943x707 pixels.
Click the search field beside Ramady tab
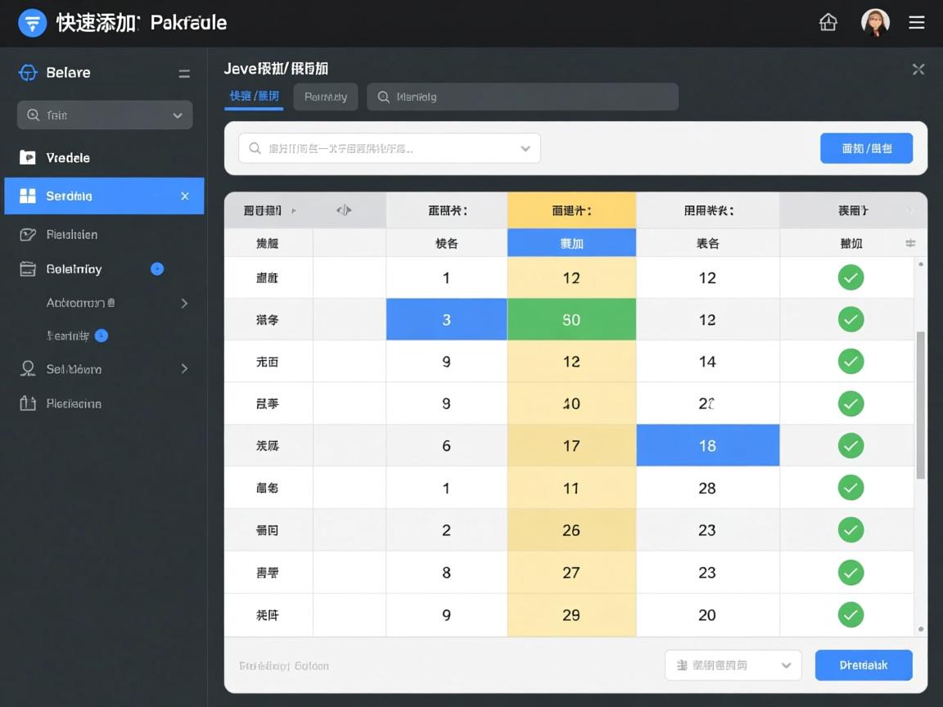pyautogui.click(x=522, y=97)
